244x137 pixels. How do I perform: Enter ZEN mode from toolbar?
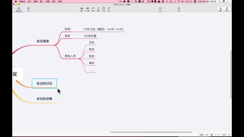(160, 9)
